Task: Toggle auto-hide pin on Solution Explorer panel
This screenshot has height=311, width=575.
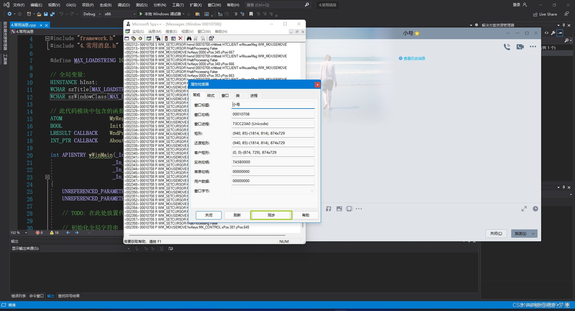Action: (564, 25)
